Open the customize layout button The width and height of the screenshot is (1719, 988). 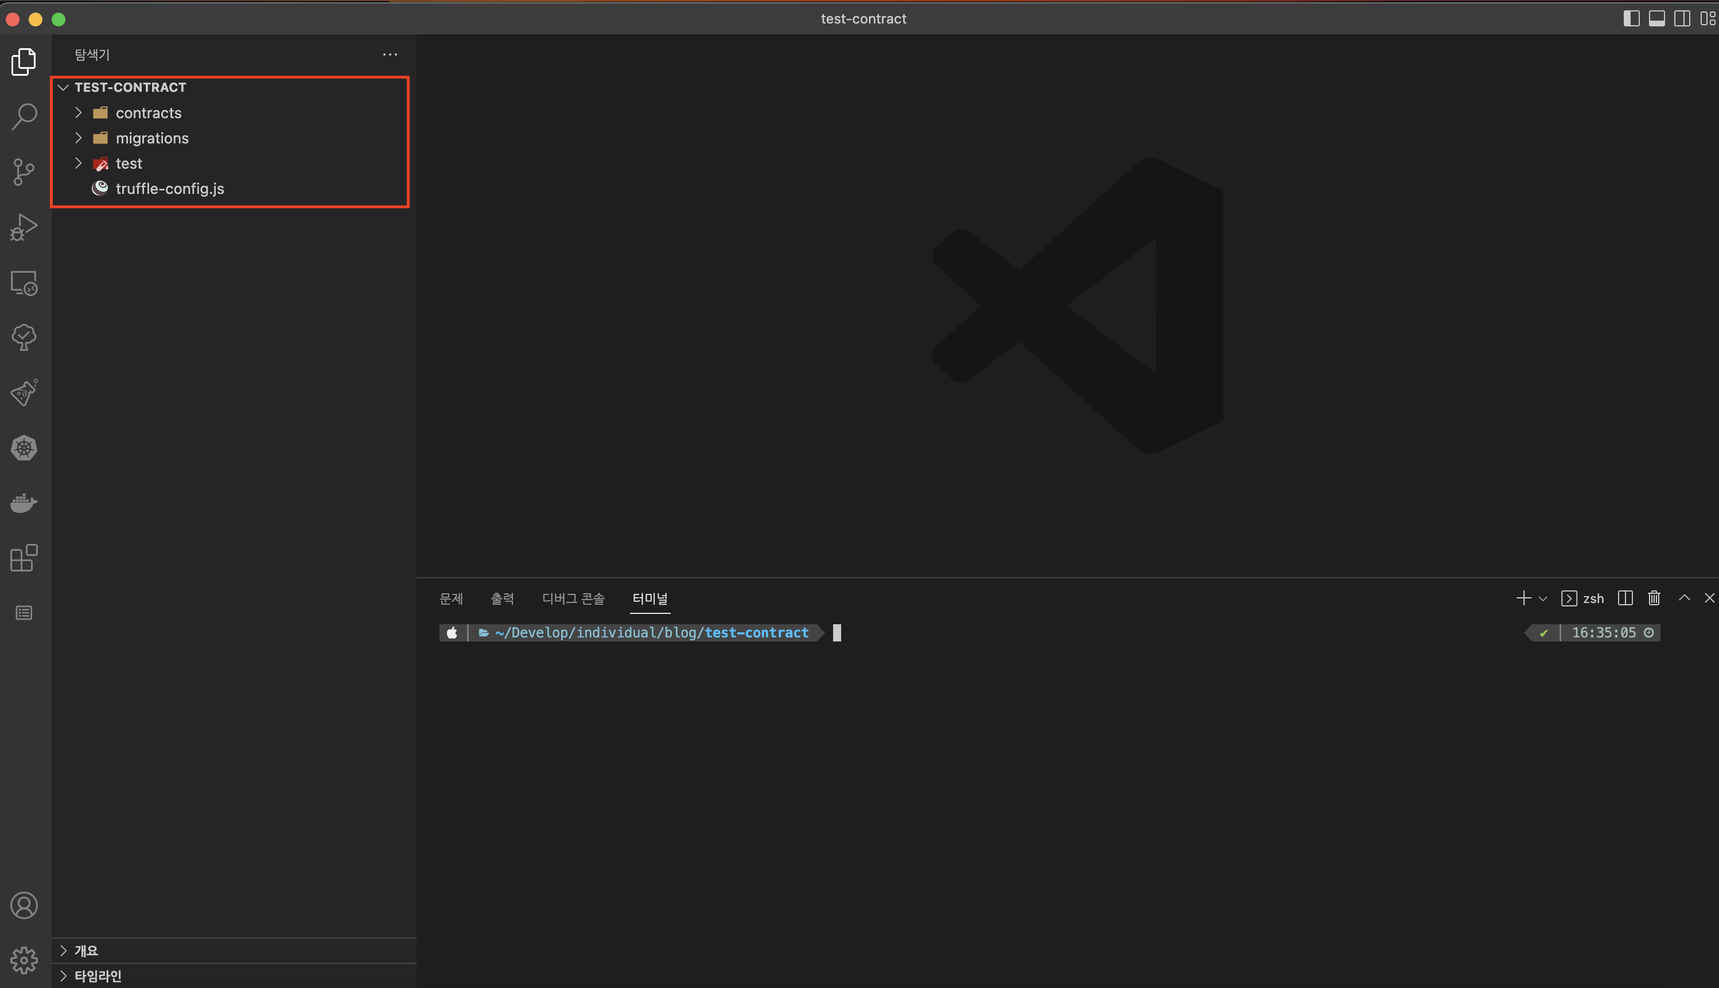[x=1708, y=18]
